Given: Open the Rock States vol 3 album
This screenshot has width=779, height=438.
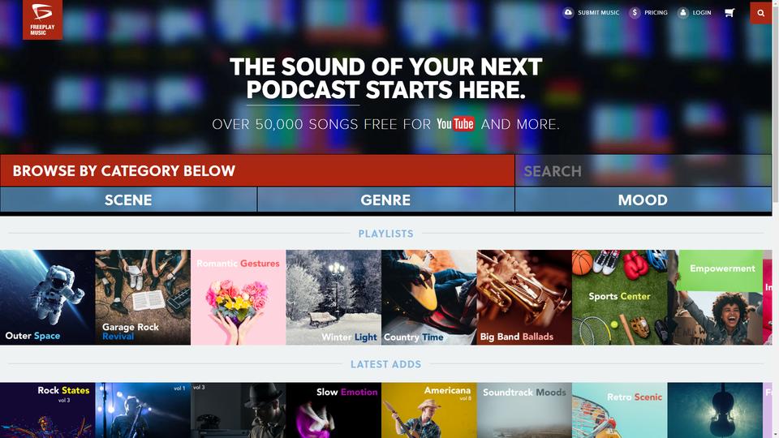Looking at the screenshot, I should [47, 410].
